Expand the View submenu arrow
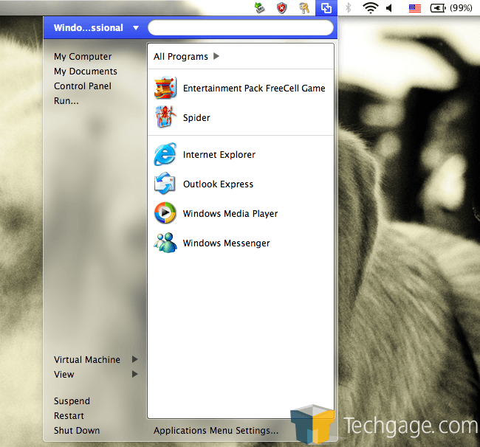The width and height of the screenshot is (480, 447). (134, 374)
